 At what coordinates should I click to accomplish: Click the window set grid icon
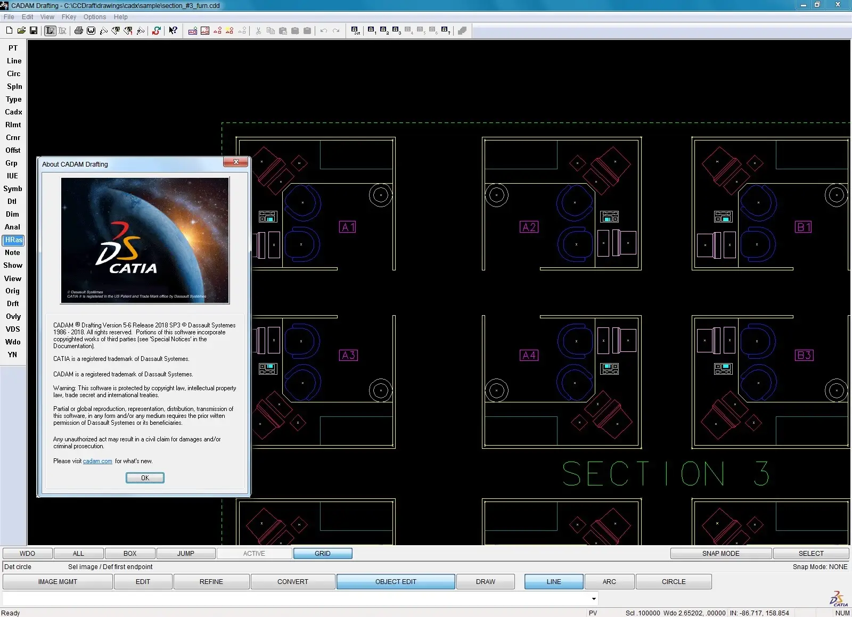[355, 30]
